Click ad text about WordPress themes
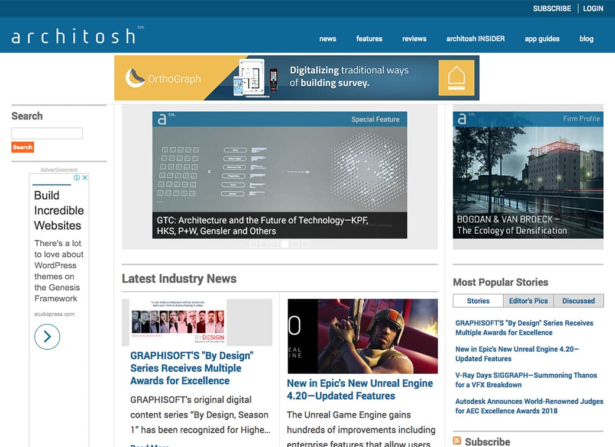Image resolution: width=615 pixels, height=447 pixels. pos(59,271)
